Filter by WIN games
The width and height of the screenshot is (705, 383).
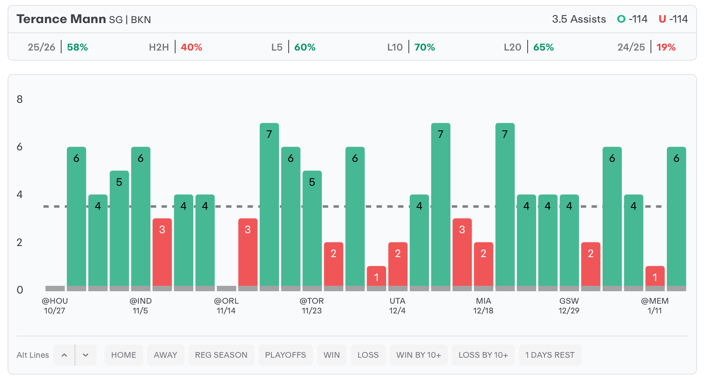click(x=332, y=355)
